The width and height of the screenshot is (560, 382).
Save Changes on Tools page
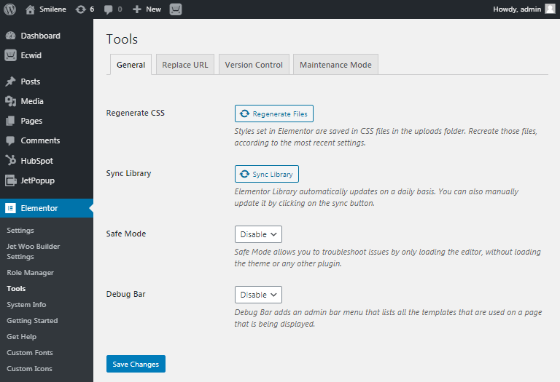(x=136, y=364)
